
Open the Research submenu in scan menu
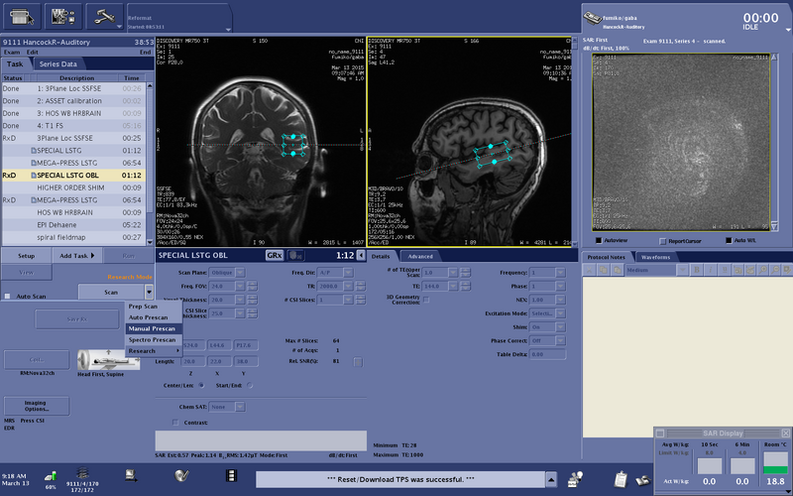[x=154, y=351]
